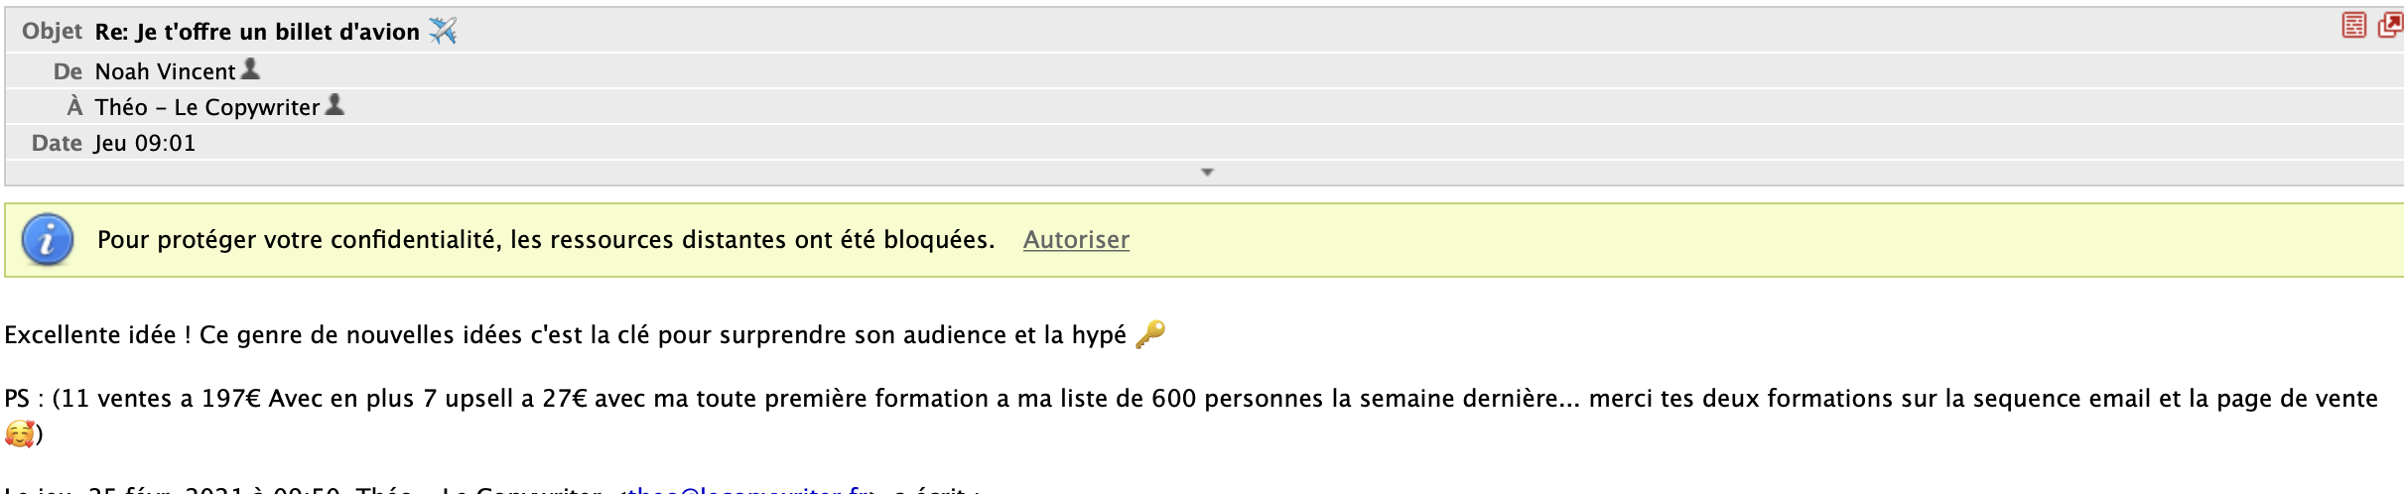Select sender name Noah Vincent

[165, 71]
